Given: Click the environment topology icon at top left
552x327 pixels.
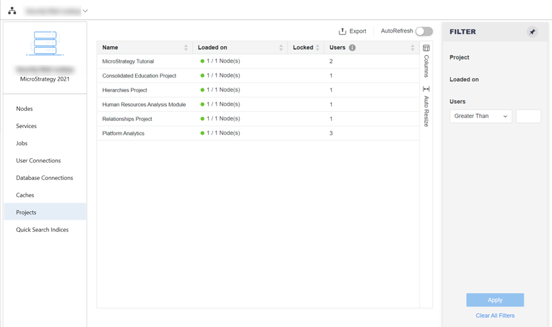Looking at the screenshot, I should pos(12,11).
